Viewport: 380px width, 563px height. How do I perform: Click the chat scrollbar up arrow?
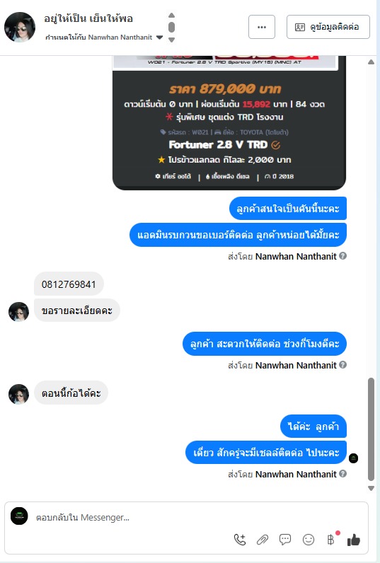point(371,62)
